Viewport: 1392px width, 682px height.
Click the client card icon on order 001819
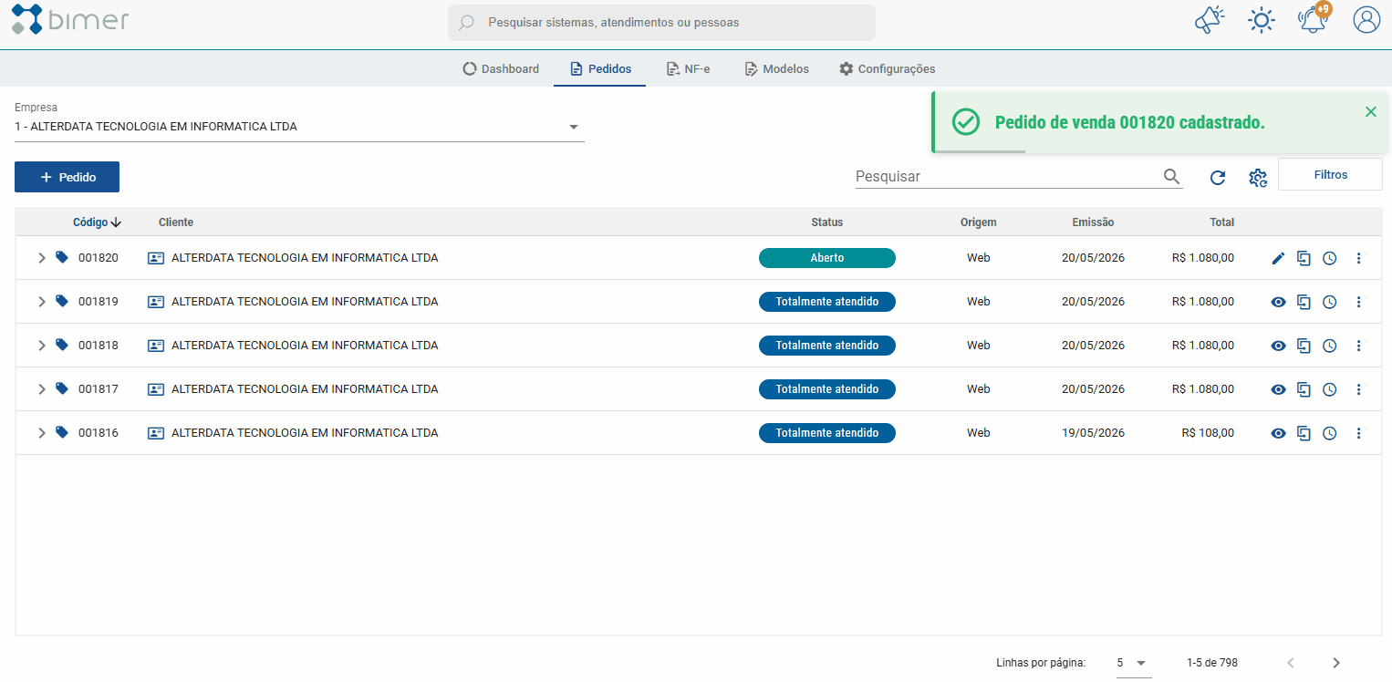pyautogui.click(x=156, y=302)
